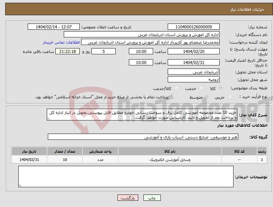The image size is (273, 207).
Task: Click the request creator name field
Action: pos(150,42)
